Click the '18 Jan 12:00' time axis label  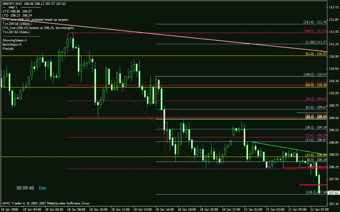tap(121, 209)
